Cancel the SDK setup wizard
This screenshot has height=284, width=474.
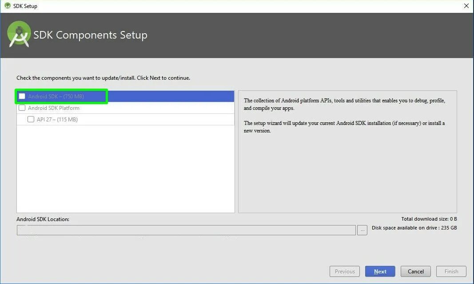click(x=416, y=271)
